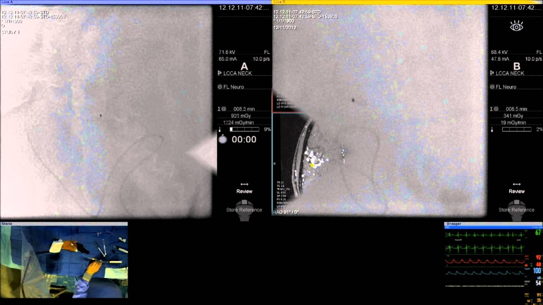543x305 pixels.
Task: Click the large letter A plane label
Action: 244,67
